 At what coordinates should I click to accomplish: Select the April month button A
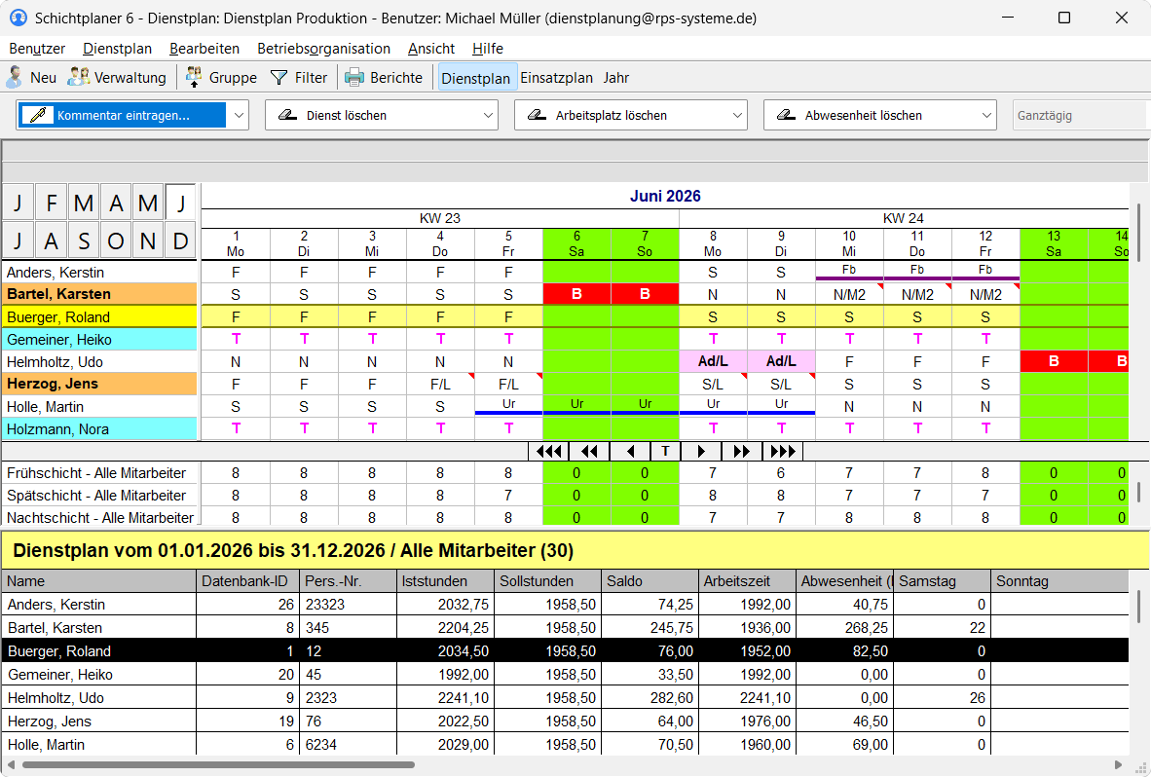click(x=116, y=203)
